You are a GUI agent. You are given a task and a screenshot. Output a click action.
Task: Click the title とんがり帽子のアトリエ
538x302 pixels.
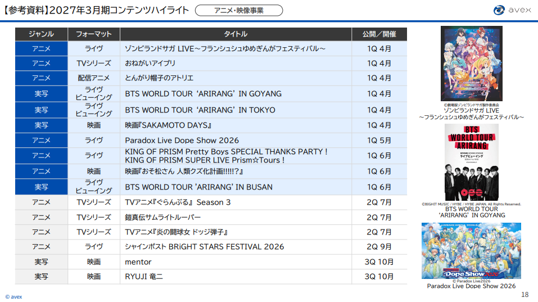159,78
